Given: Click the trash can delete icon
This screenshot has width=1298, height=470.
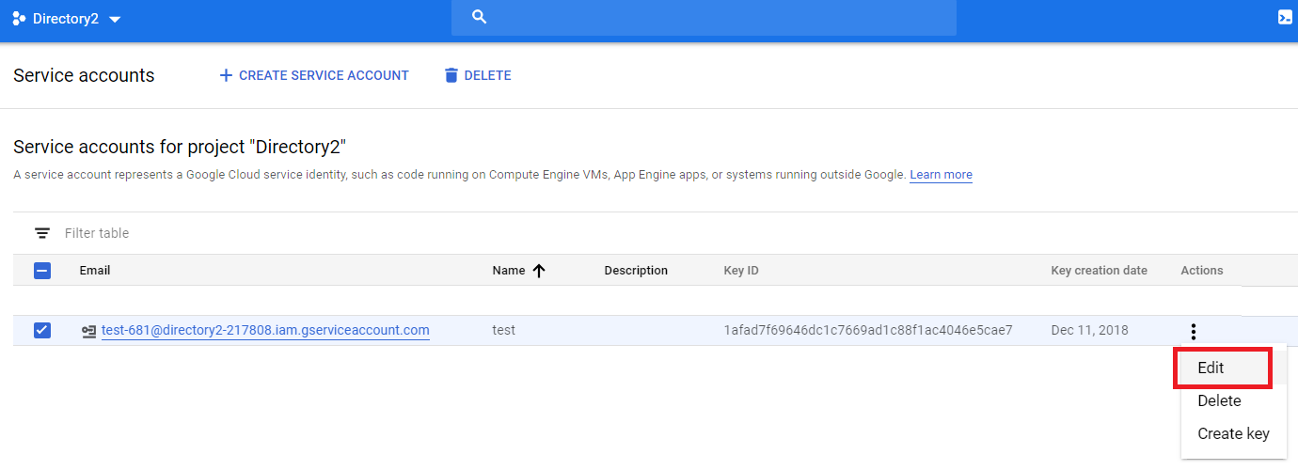Looking at the screenshot, I should (x=451, y=75).
